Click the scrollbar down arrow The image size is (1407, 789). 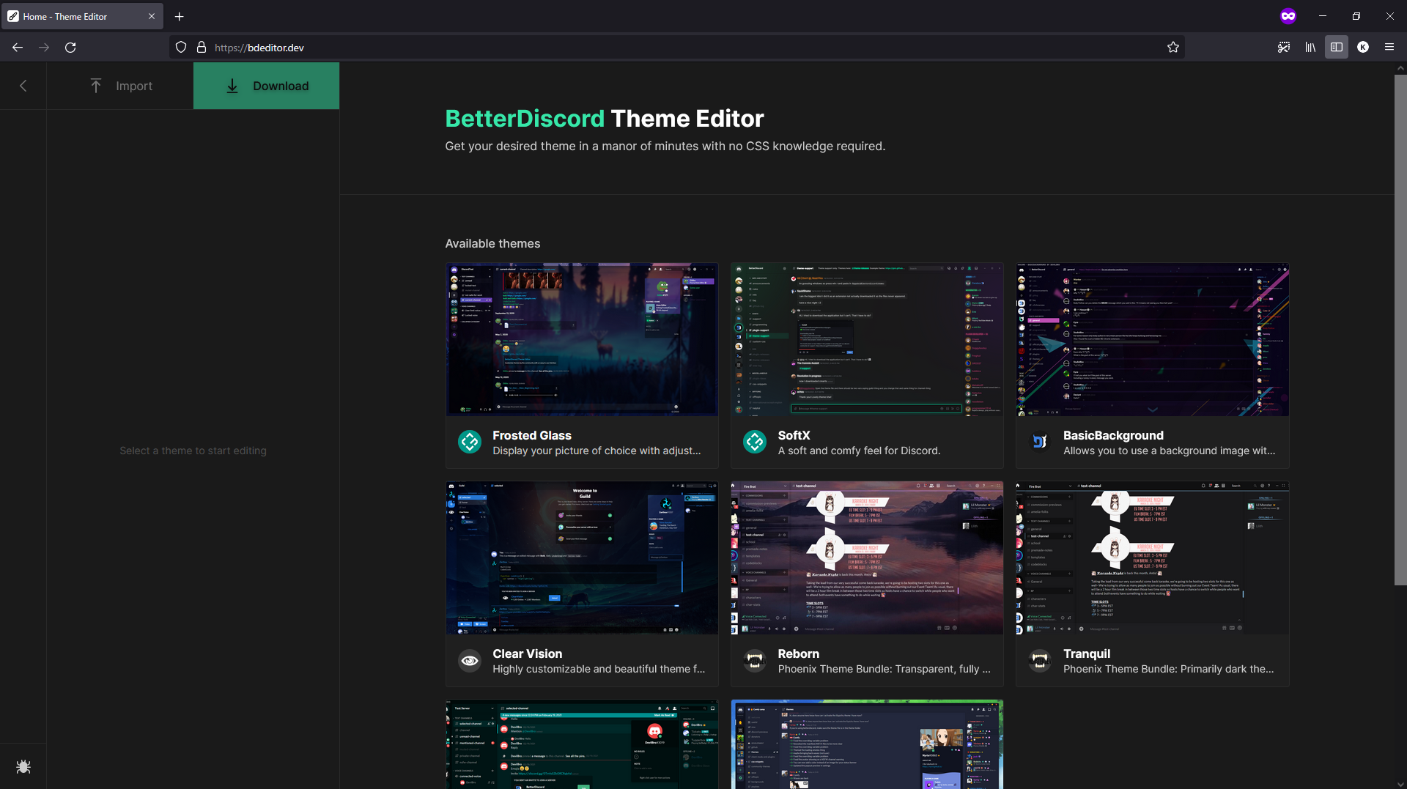point(1400,783)
